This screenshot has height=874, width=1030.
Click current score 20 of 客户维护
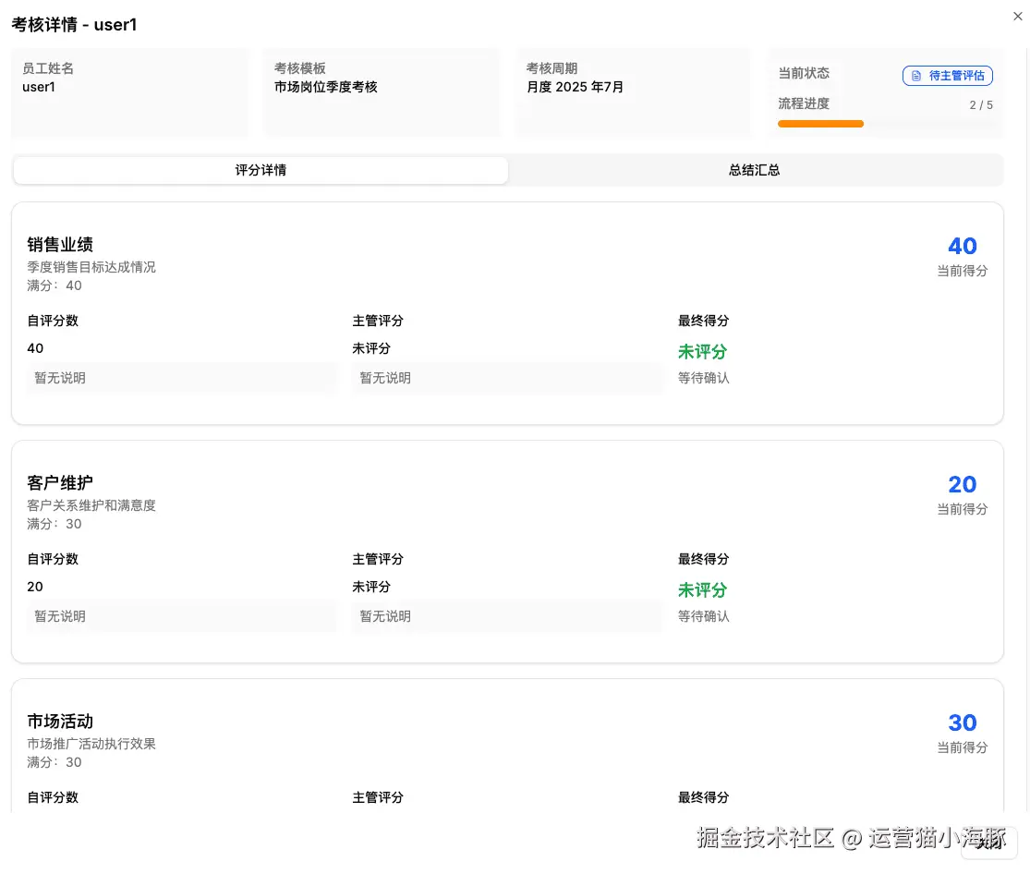(963, 484)
